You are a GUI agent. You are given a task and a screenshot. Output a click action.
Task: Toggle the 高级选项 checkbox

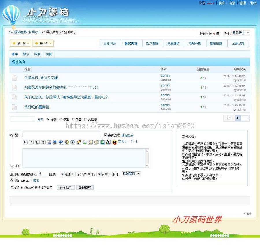(x=105, y=135)
